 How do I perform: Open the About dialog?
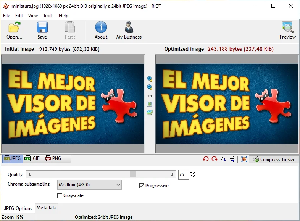coord(101,31)
